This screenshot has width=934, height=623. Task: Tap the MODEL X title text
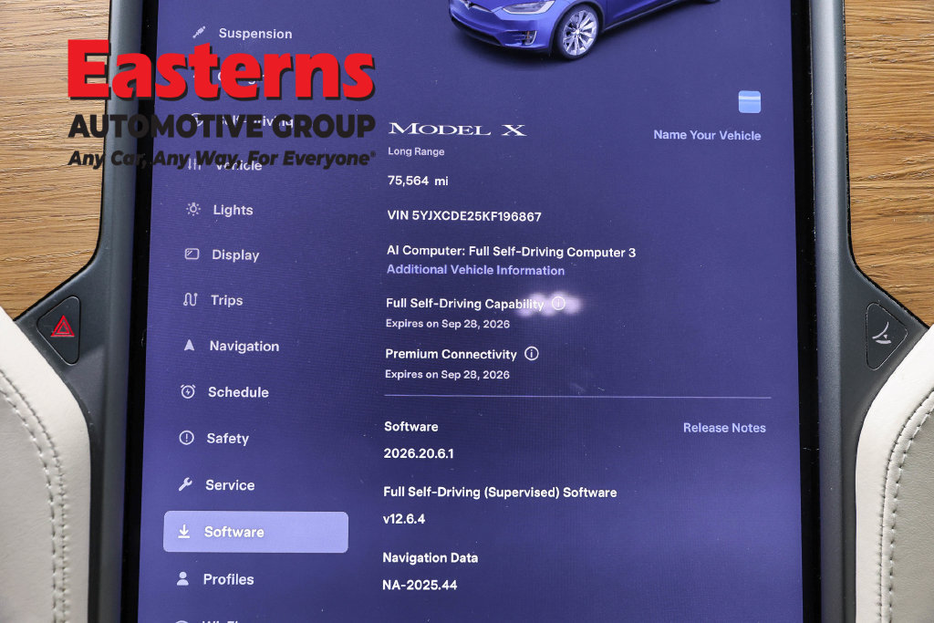click(457, 130)
